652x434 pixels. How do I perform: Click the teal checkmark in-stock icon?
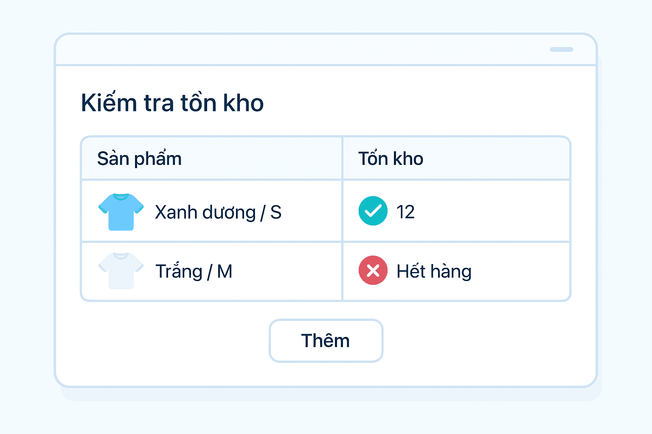tap(373, 211)
